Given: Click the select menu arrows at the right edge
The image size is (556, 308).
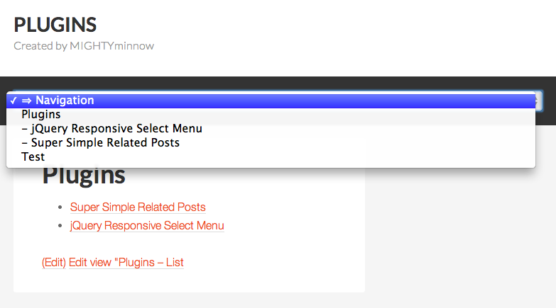Looking at the screenshot, I should (x=539, y=101).
